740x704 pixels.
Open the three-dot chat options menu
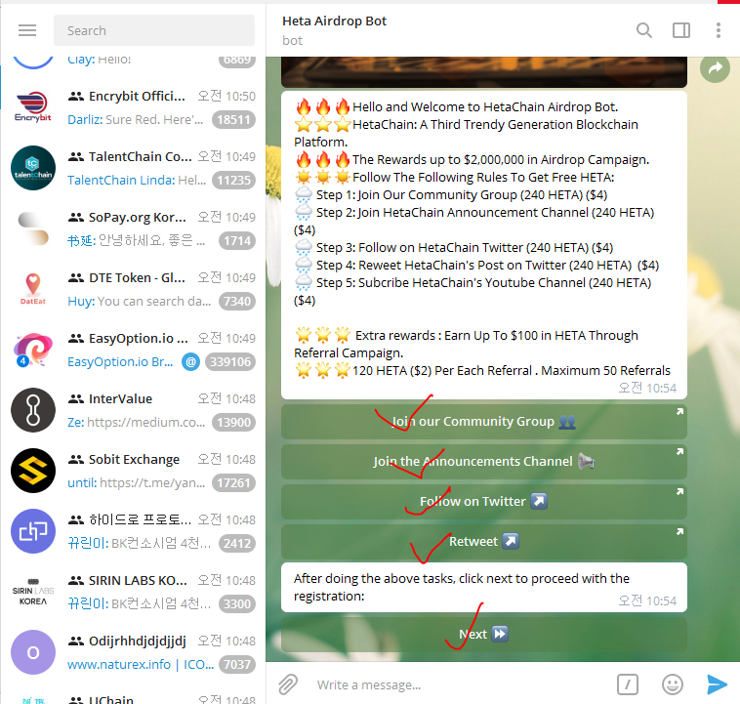point(718,30)
